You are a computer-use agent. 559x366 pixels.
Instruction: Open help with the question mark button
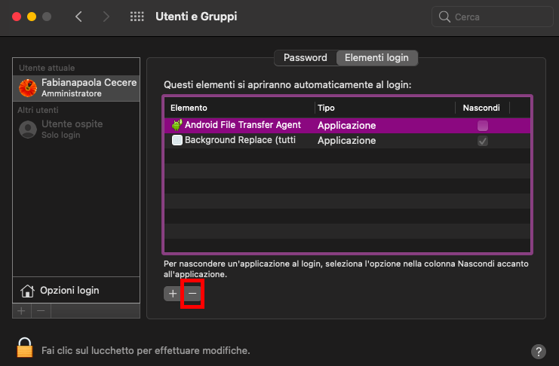coord(539,352)
